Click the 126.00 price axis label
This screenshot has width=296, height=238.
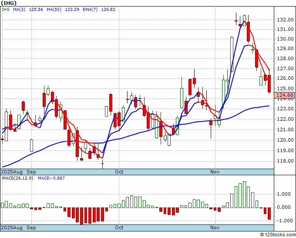point(285,78)
